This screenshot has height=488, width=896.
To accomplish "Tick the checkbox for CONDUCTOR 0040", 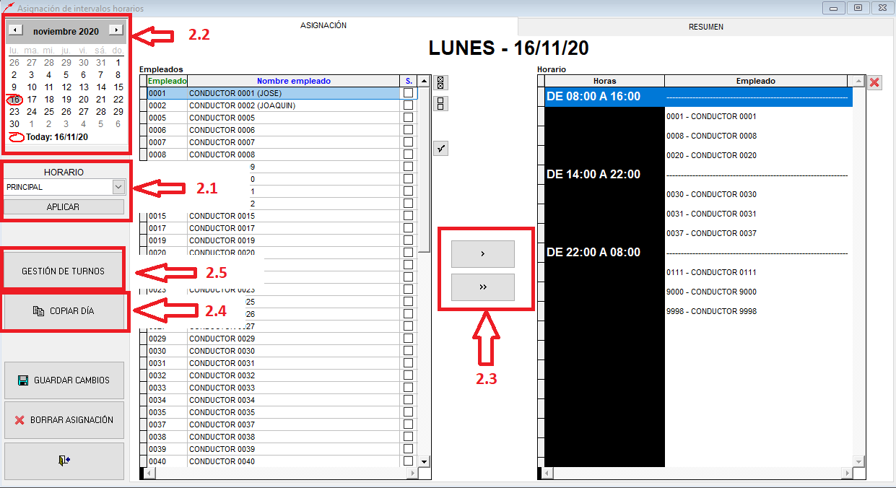I will (x=409, y=461).
